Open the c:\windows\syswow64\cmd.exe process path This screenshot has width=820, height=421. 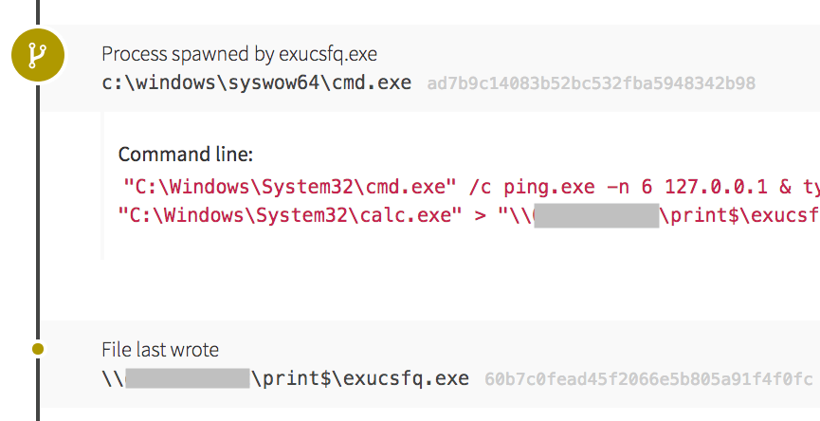[257, 82]
